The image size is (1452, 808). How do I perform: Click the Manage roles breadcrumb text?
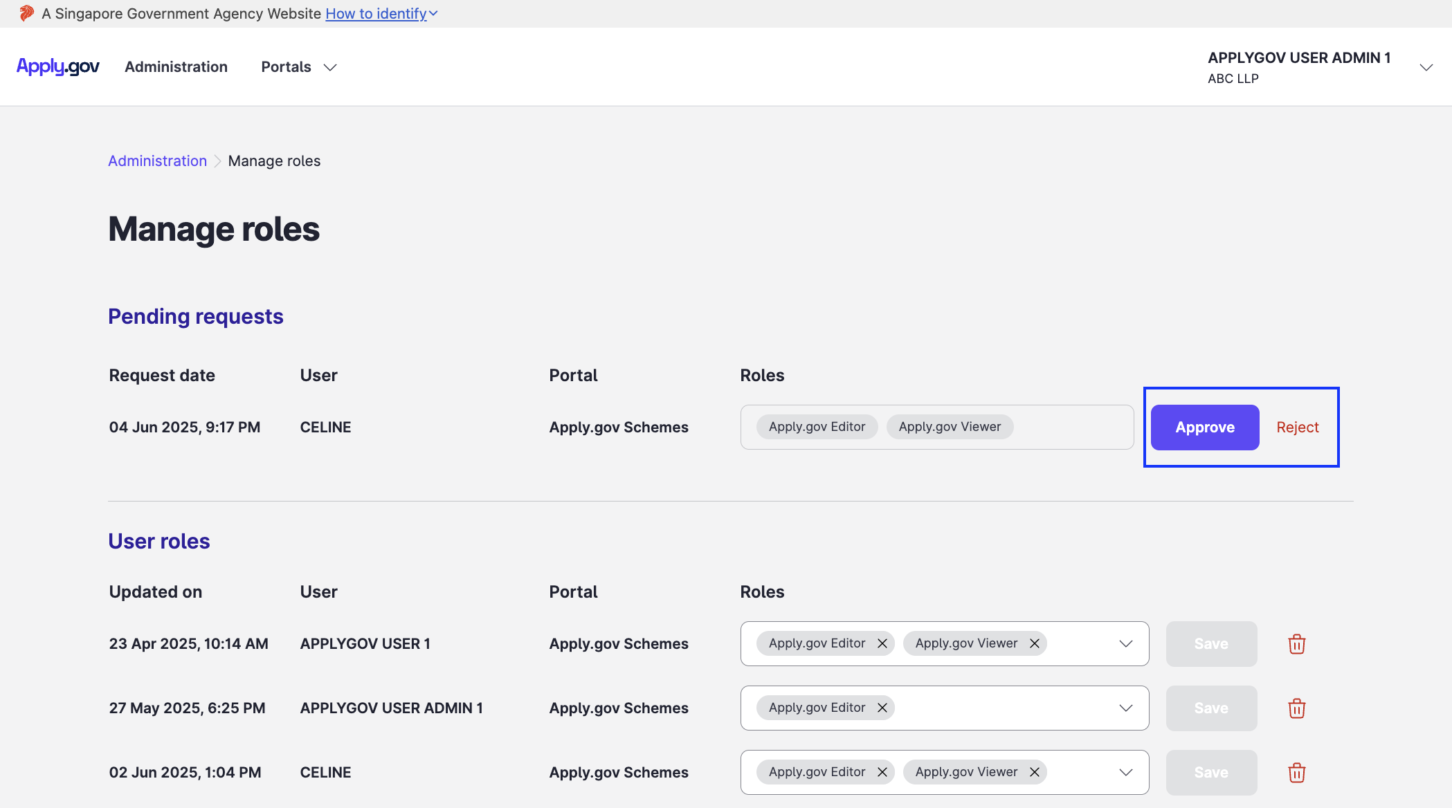pos(274,160)
